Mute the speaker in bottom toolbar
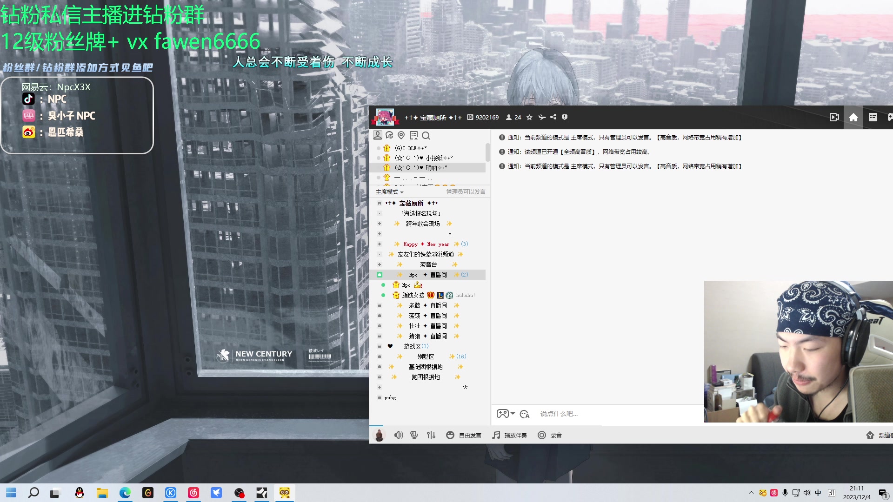Viewport: 893px width, 502px height. point(399,435)
